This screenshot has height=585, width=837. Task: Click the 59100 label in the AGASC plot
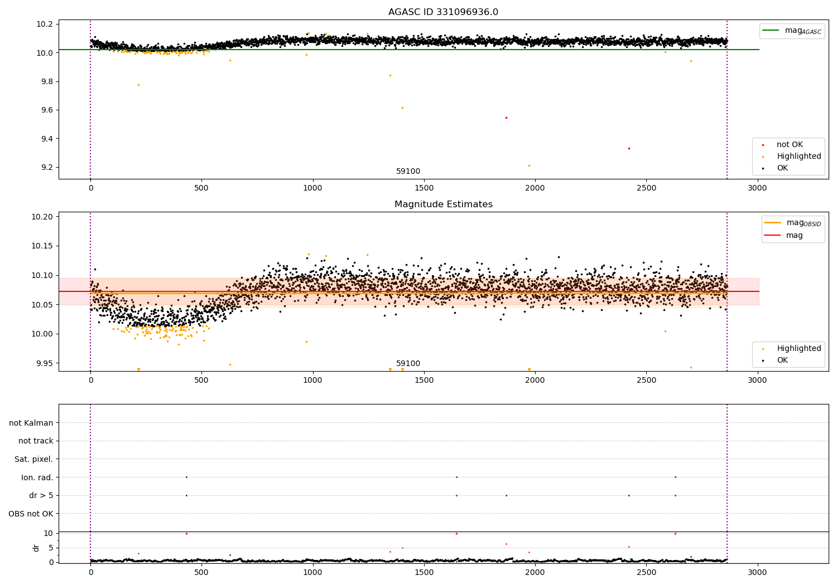click(x=408, y=172)
